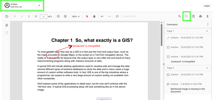Download the PDF document
This screenshot has height=100, width=214.
pos(207,16)
